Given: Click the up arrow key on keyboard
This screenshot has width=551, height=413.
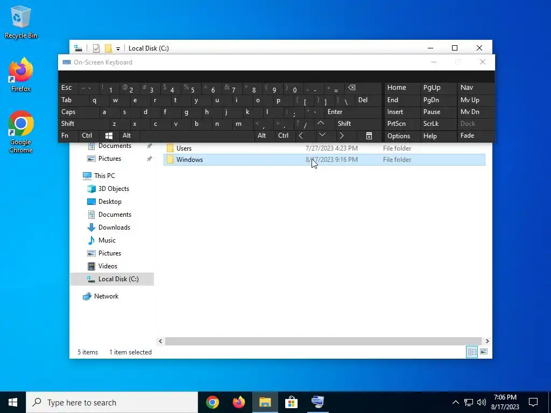Looking at the screenshot, I should pyautogui.click(x=321, y=124).
